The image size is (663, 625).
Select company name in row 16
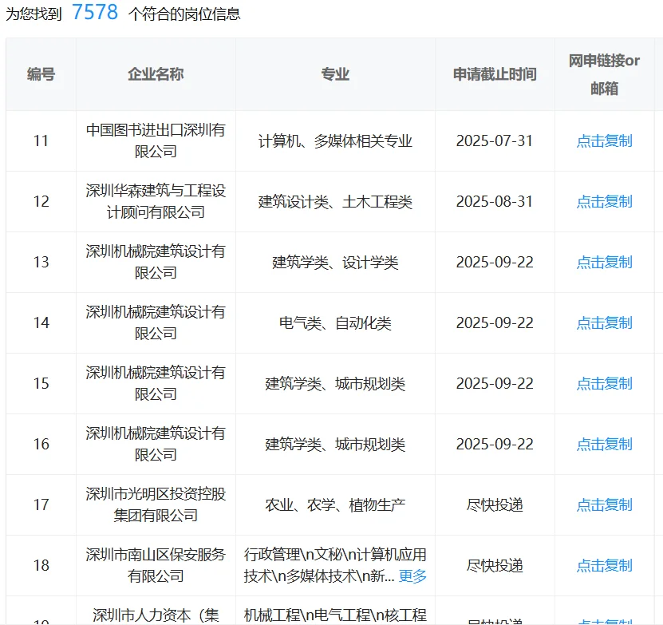[x=156, y=444]
